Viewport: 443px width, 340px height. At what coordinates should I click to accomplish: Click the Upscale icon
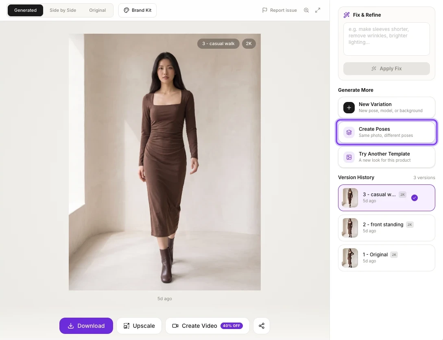click(126, 326)
